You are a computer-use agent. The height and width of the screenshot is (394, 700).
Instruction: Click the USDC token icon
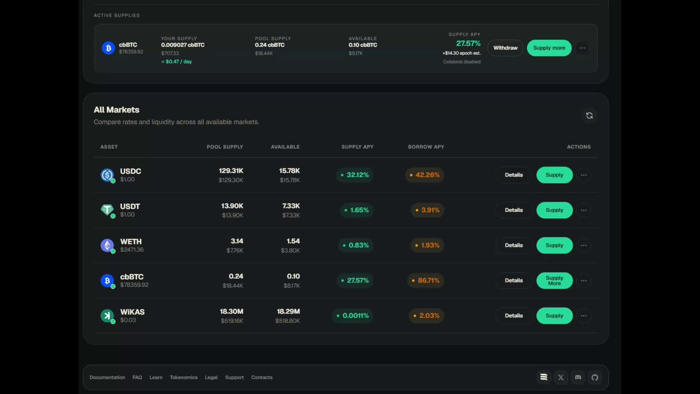(x=107, y=175)
